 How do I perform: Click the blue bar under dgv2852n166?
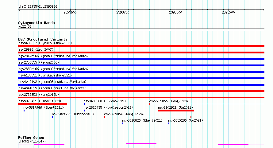tap(141, 72)
